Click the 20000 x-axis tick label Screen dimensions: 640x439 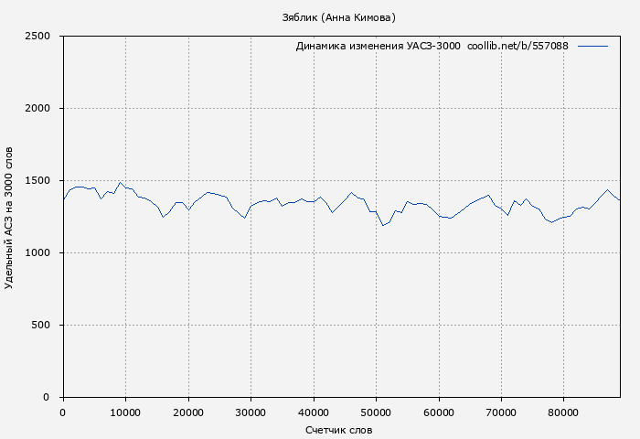[x=188, y=412]
